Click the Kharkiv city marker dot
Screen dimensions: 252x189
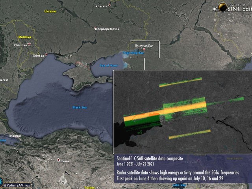109,5
